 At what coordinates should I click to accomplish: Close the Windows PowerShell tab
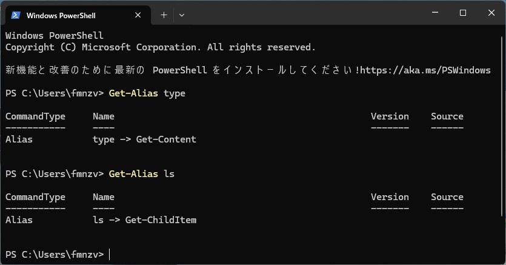139,15
